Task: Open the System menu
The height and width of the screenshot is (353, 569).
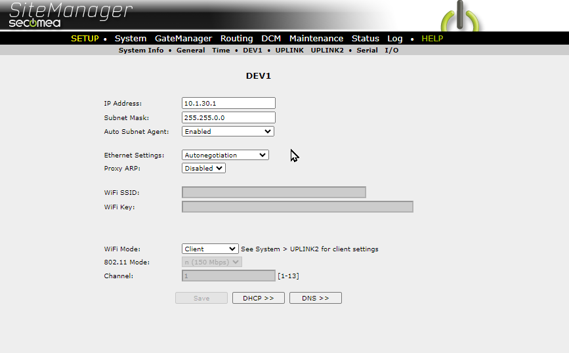Action: point(131,39)
